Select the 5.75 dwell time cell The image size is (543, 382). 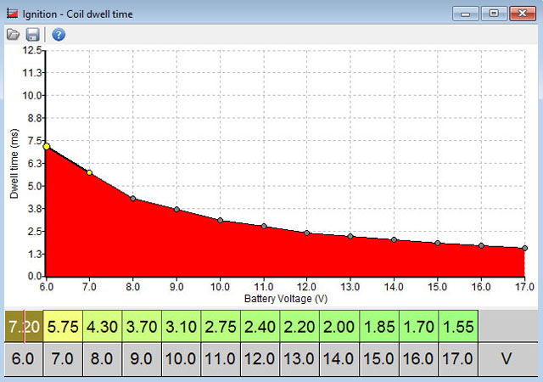pos(63,325)
